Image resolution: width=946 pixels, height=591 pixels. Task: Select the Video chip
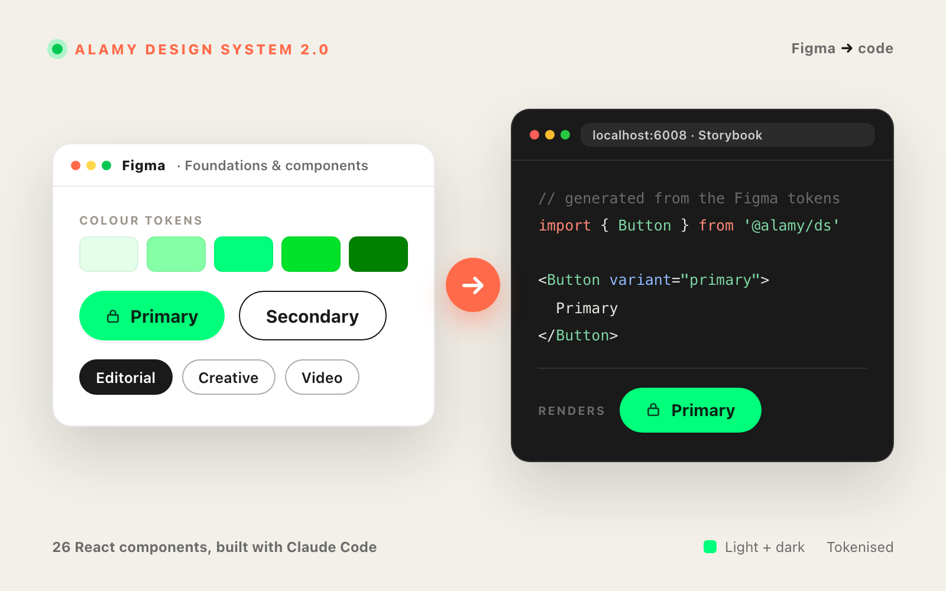[x=322, y=377]
